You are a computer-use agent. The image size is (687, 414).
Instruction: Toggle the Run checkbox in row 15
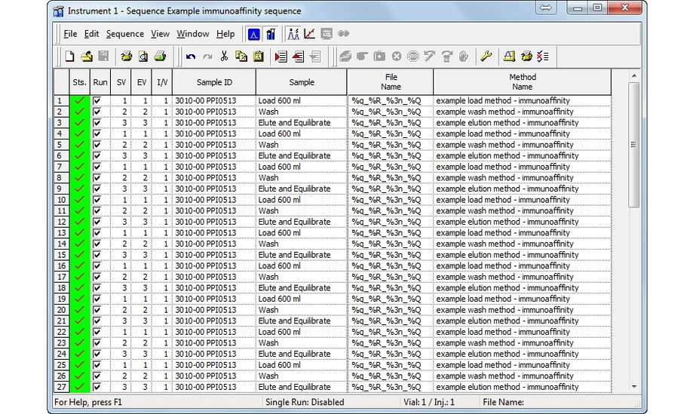click(97, 255)
